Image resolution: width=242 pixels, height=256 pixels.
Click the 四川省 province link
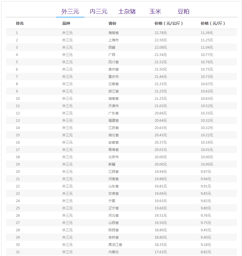click(113, 62)
